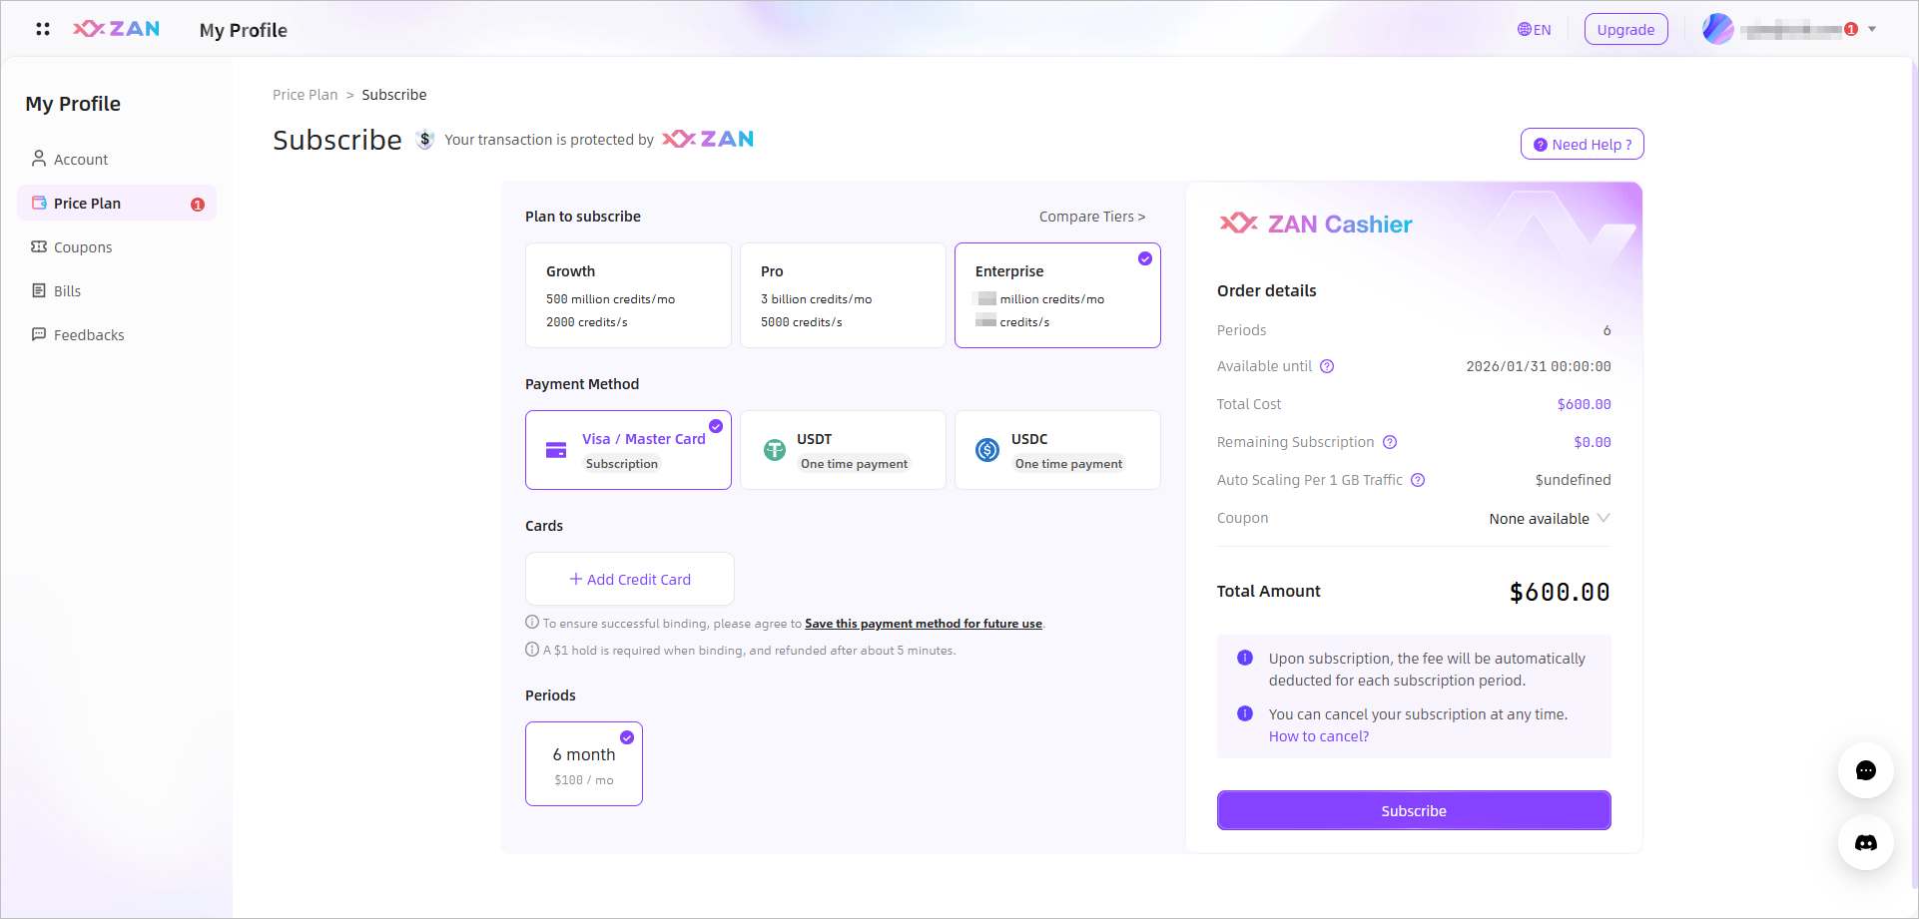This screenshot has width=1919, height=919.
Task: Click the purple Subscribe button
Action: (x=1414, y=810)
